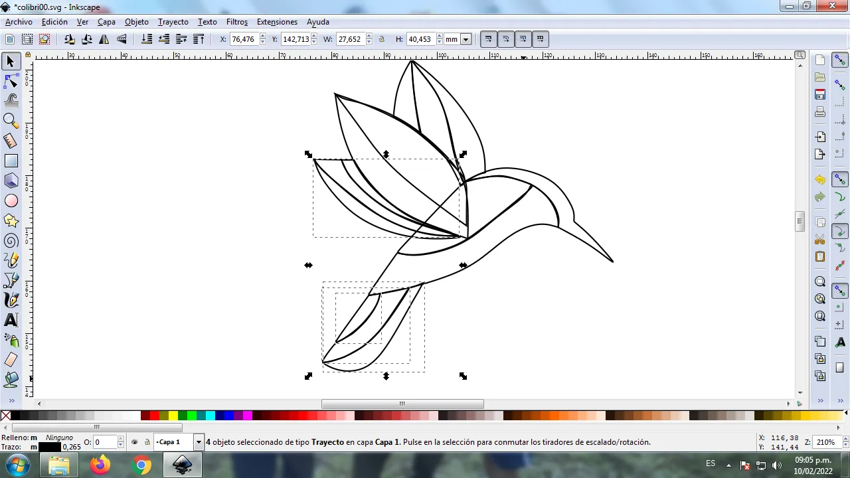Image resolution: width=850 pixels, height=478 pixels.
Task: Click the black stroke color indicator
Action: point(50,447)
